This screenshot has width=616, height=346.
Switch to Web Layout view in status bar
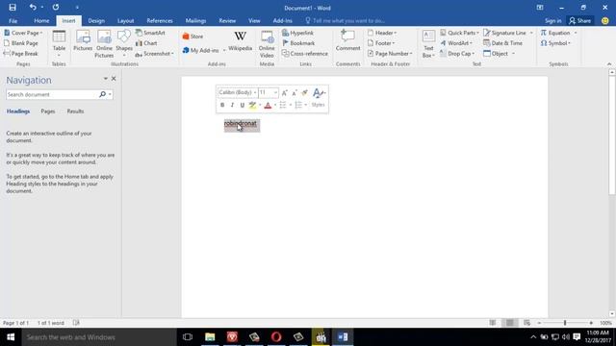pos(526,323)
